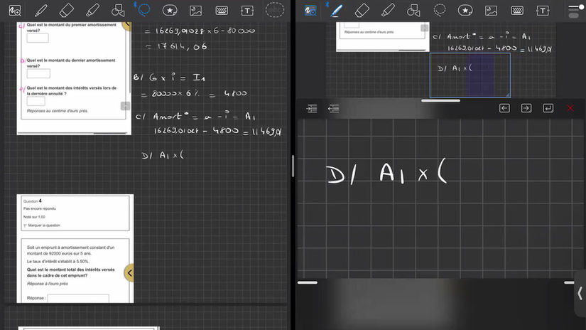Click the side panel chevron at right edge
The image size is (586, 330).
580,293
